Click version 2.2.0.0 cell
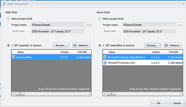The image size is (186, 107). click(155, 57)
